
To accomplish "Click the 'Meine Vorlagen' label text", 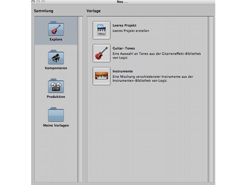I will pyautogui.click(x=56, y=125).
